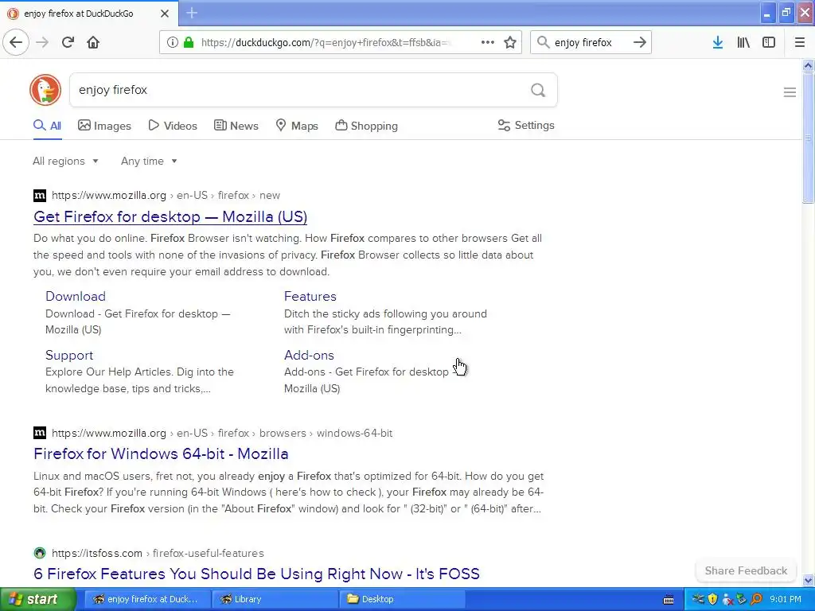The image size is (815, 611).
Task: Switch to News results
Action: [236, 126]
